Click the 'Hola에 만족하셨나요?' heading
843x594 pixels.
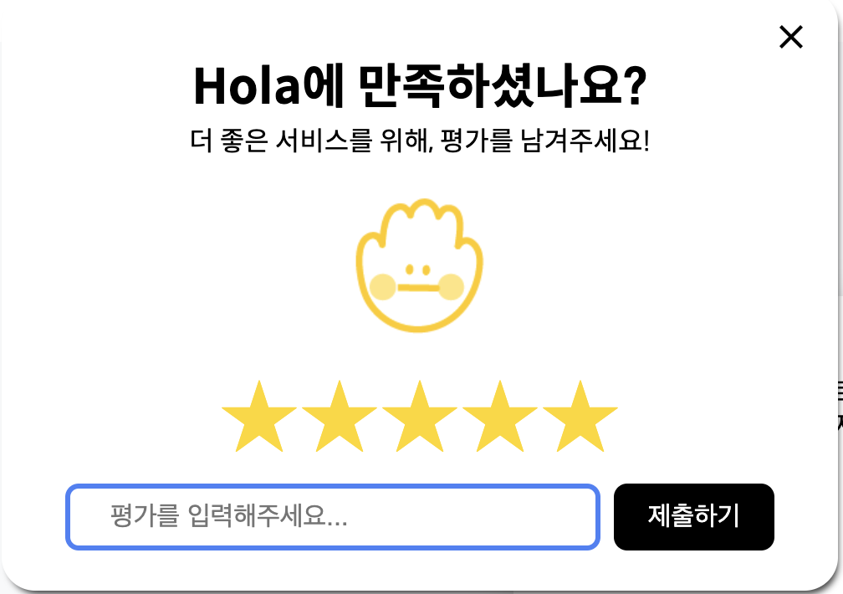coord(420,86)
